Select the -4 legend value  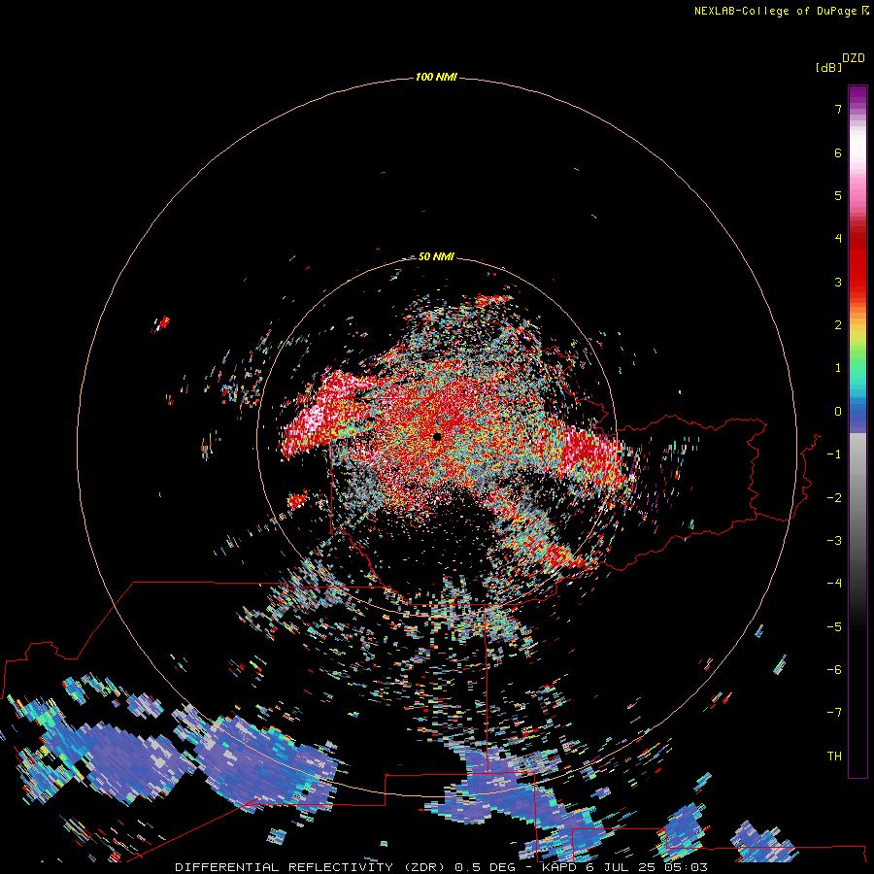click(834, 583)
